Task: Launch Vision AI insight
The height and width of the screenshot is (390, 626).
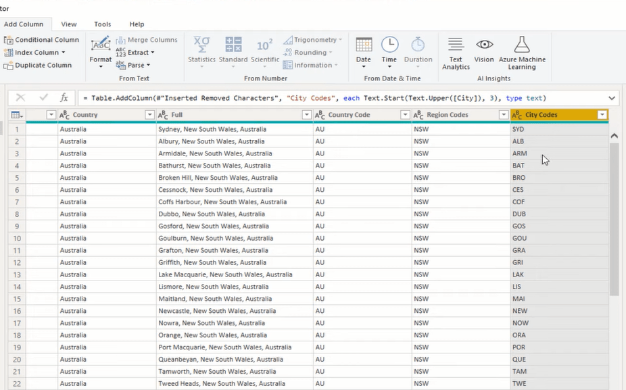Action: pos(484,50)
